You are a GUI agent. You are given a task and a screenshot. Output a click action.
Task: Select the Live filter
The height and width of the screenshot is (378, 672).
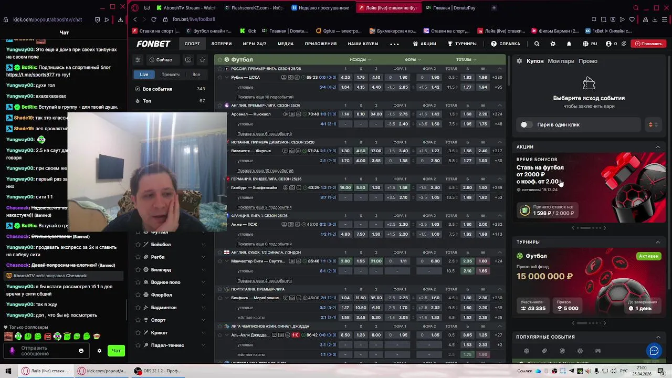[x=144, y=75]
